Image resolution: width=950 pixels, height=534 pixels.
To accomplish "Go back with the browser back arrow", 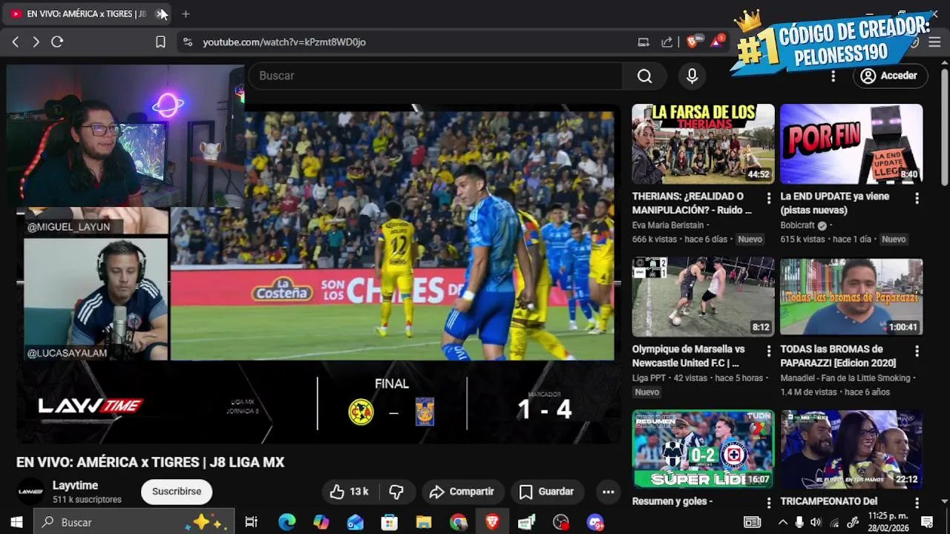I will 16,42.
